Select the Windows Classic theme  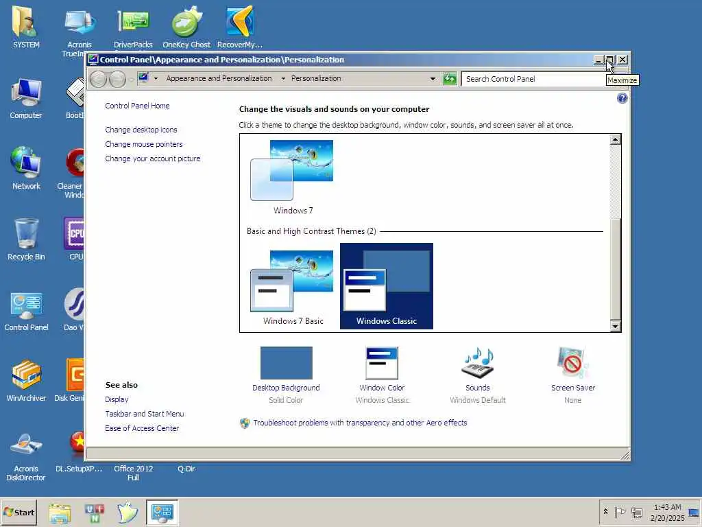(387, 286)
